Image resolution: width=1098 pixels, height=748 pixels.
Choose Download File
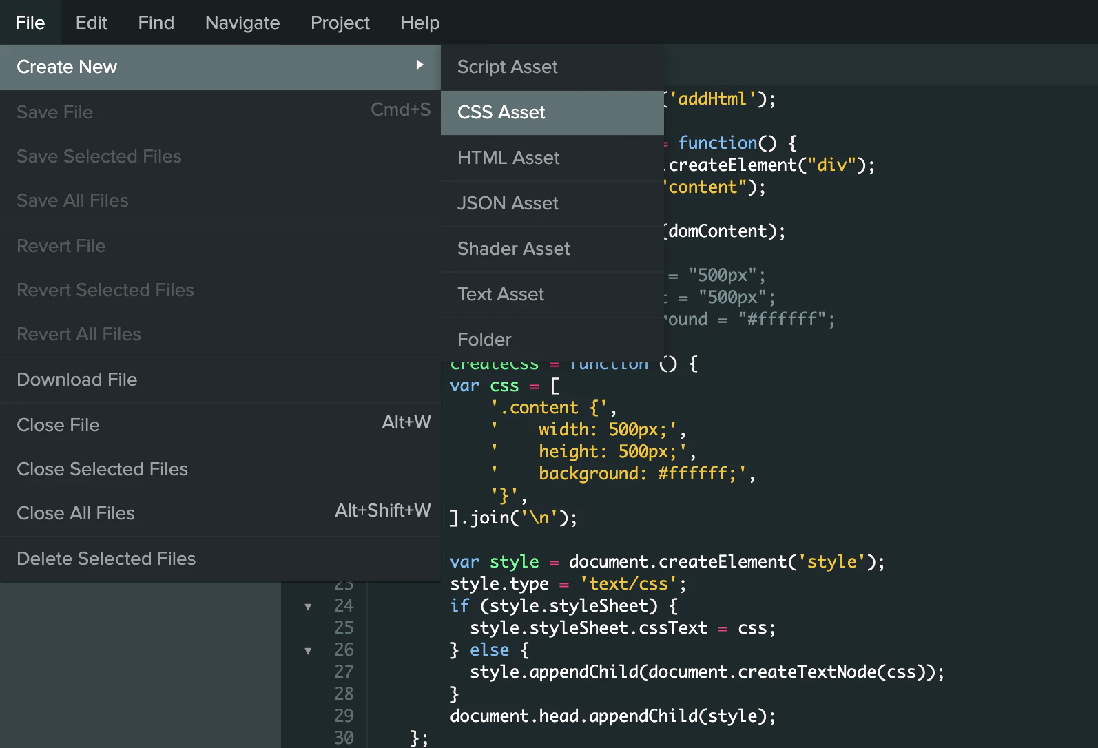pos(220,380)
